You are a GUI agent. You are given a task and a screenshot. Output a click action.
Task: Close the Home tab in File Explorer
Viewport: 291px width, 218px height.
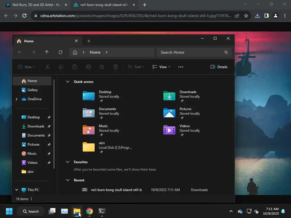tap(76, 41)
